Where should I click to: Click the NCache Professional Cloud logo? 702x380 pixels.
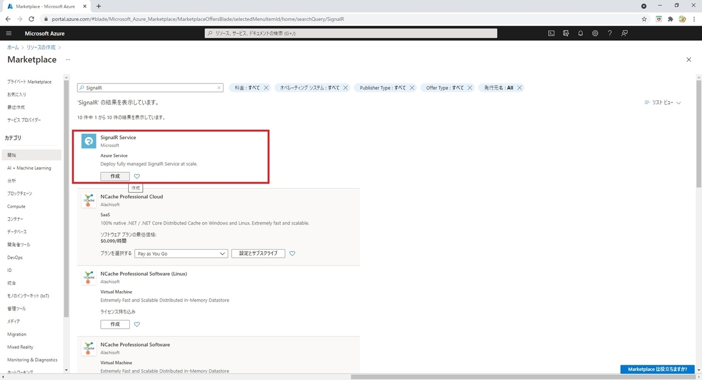click(x=89, y=201)
